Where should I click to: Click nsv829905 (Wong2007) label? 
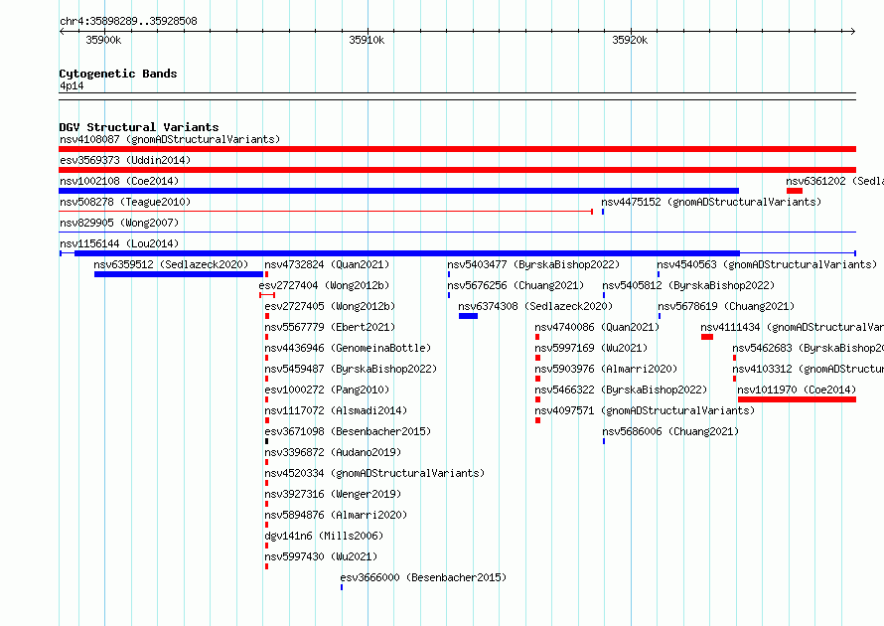tap(119, 223)
